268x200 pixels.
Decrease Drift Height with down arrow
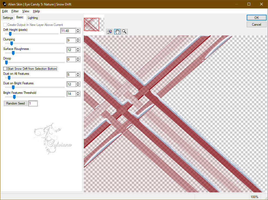(78, 32)
